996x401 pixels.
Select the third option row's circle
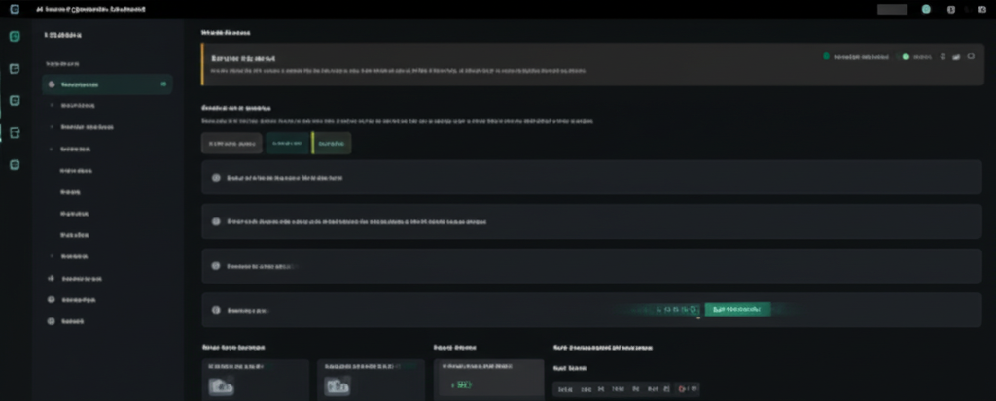click(x=216, y=265)
